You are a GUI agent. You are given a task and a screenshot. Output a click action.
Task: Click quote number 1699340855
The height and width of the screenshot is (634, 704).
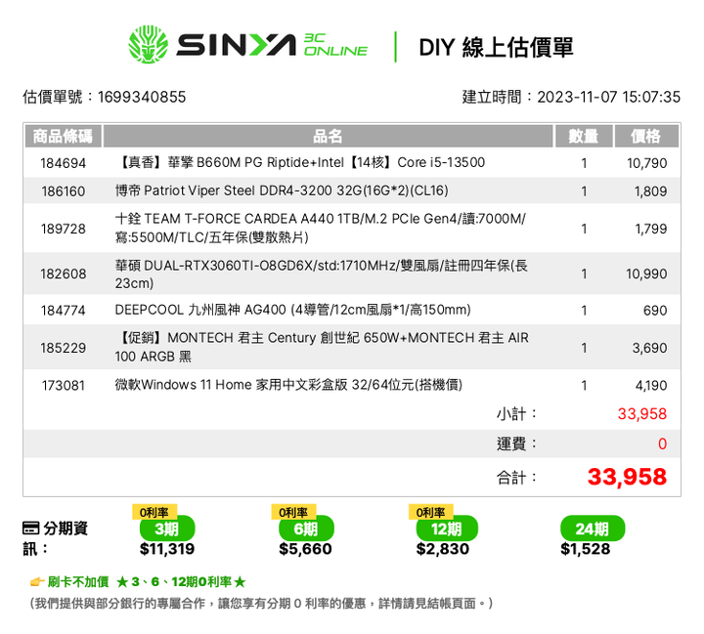(142, 97)
